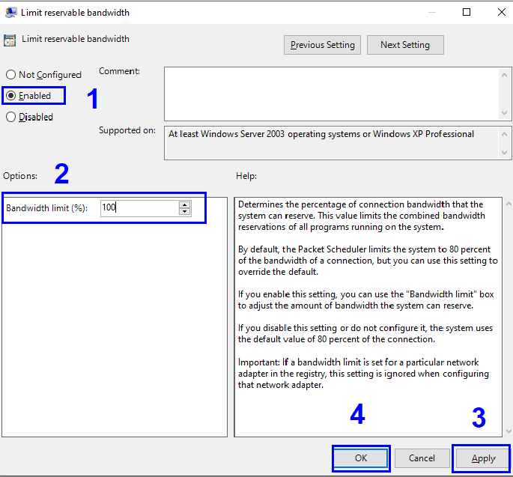
Task: Click the 'Help:' section label
Action: click(x=246, y=176)
